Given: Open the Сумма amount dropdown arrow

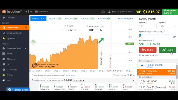Looking at the screenshot, I should coord(154,26).
